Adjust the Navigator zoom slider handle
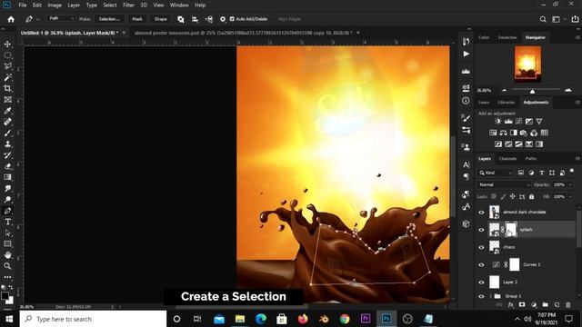Viewport: 582px width, 327px height. [x=532, y=91]
